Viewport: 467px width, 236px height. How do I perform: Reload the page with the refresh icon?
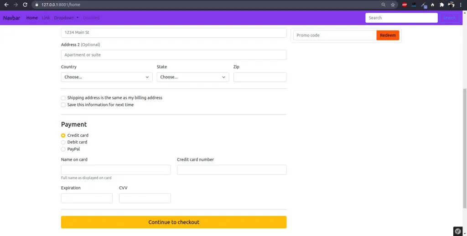(x=25, y=5)
